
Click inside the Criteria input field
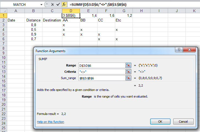(101, 72)
